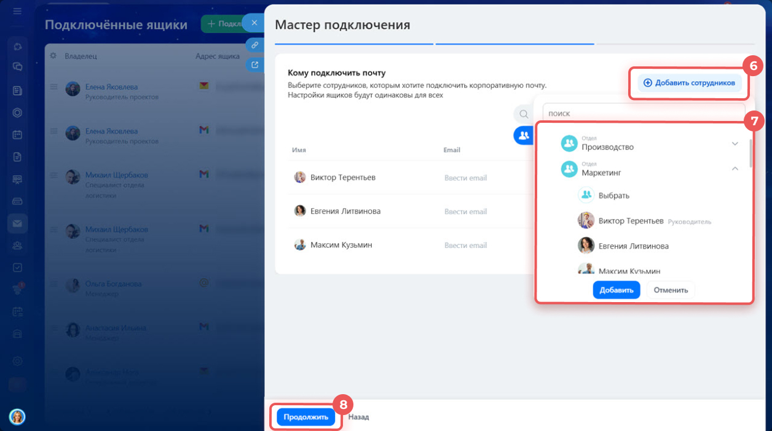The height and width of the screenshot is (431, 772).
Task: Open the wizard in a new window icon
Action: pyautogui.click(x=254, y=64)
